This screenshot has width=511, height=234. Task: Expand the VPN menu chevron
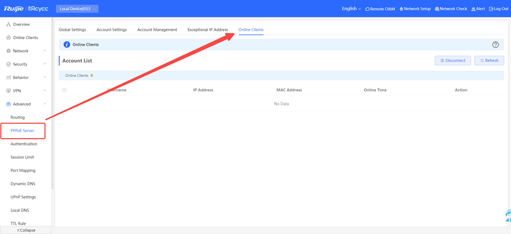coord(44,91)
